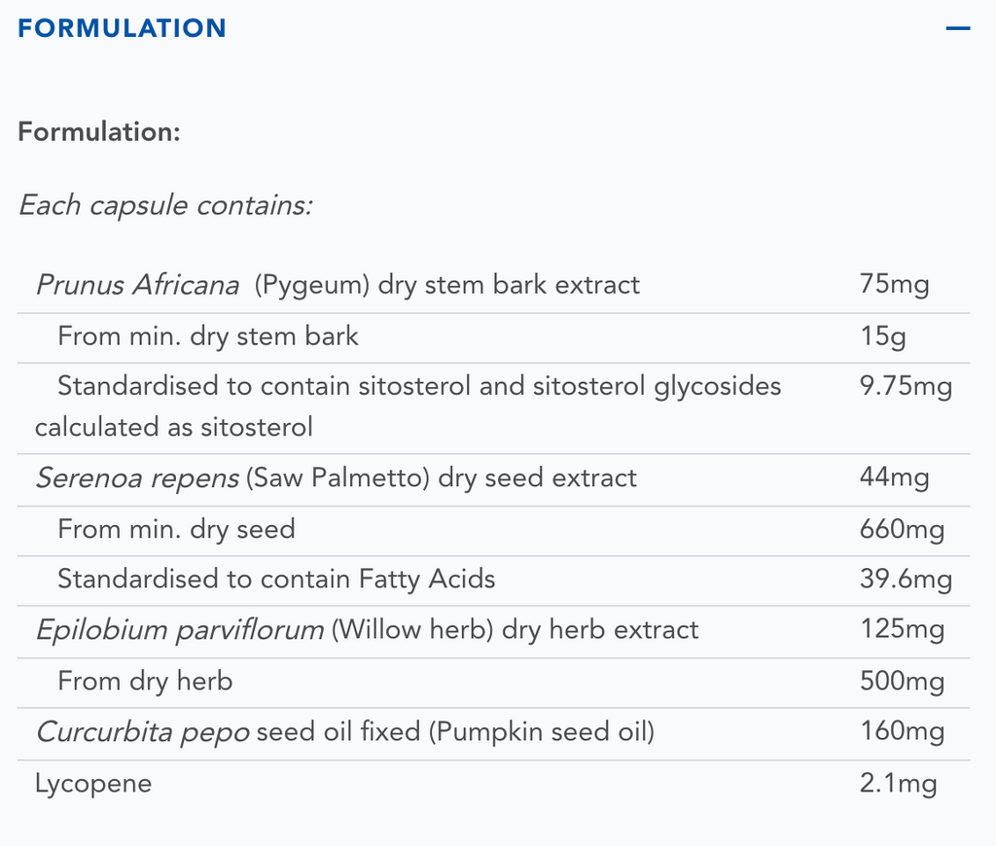Click the FORMULATION section heading
Image resolution: width=996 pixels, height=846 pixels.
point(122,28)
